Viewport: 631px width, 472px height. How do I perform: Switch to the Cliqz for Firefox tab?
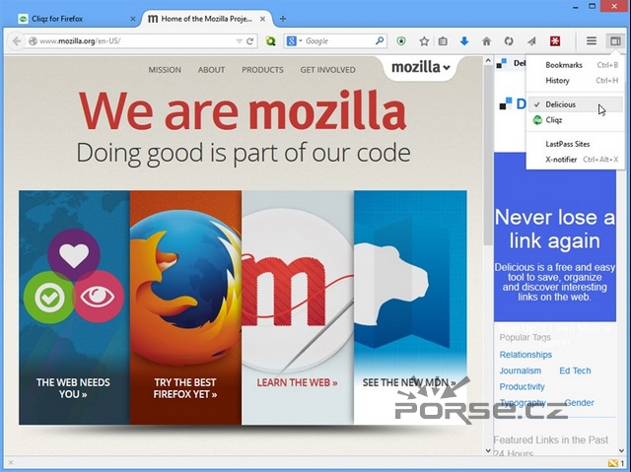[x=72, y=18]
